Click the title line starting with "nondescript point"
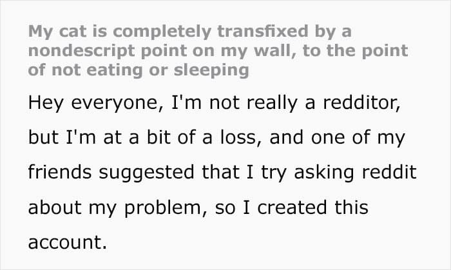 tap(218, 51)
